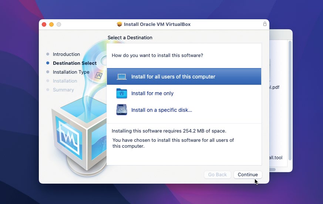The height and width of the screenshot is (204, 323).
Task: Click the Go Back button
Action: tap(218, 175)
